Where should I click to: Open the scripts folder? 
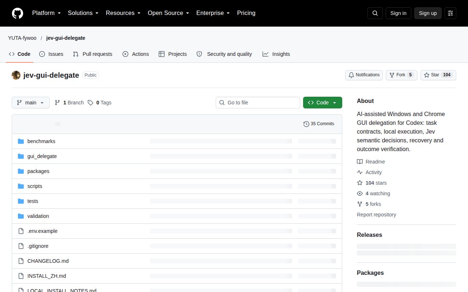35,186
